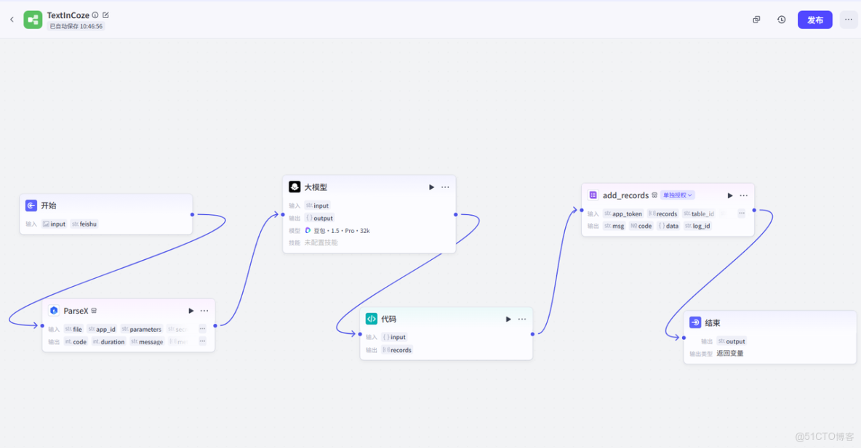The width and height of the screenshot is (861, 448).
Task: Click the 开始 node output connection port
Action: (x=192, y=214)
